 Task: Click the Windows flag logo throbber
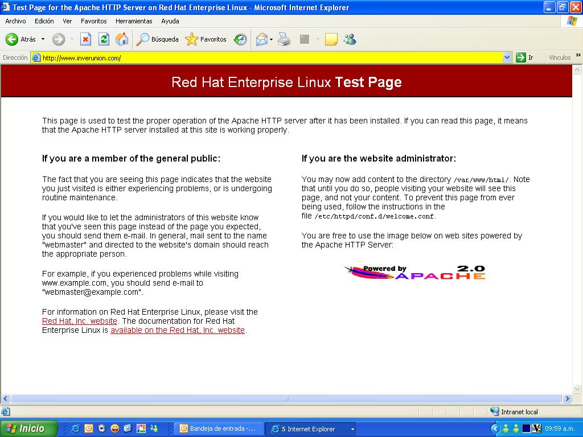point(572,21)
